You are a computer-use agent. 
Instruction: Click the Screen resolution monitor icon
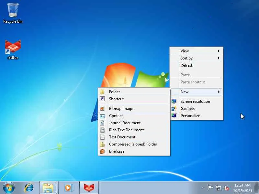(x=174, y=102)
